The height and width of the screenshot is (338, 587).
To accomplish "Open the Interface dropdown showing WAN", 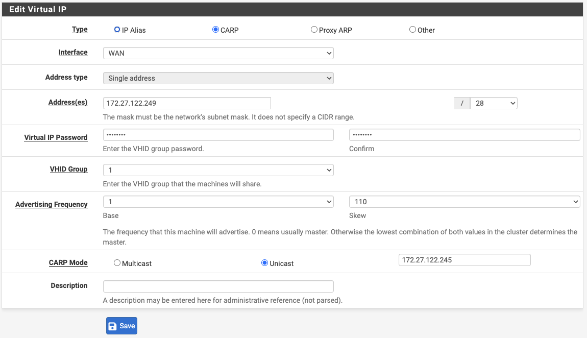I will click(x=218, y=53).
